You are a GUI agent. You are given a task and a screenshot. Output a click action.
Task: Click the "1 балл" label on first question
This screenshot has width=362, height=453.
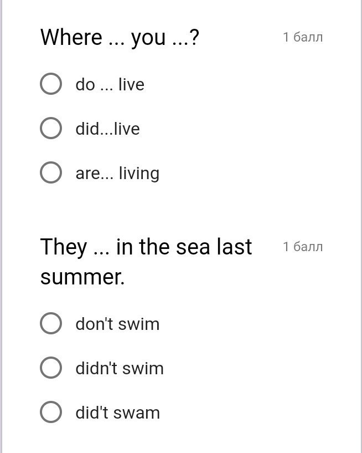pos(303,37)
